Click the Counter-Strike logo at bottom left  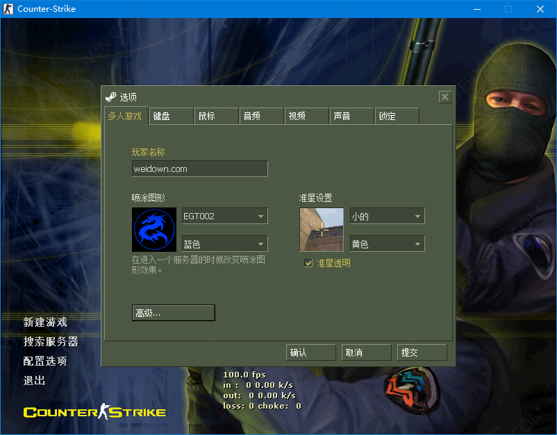coord(94,412)
